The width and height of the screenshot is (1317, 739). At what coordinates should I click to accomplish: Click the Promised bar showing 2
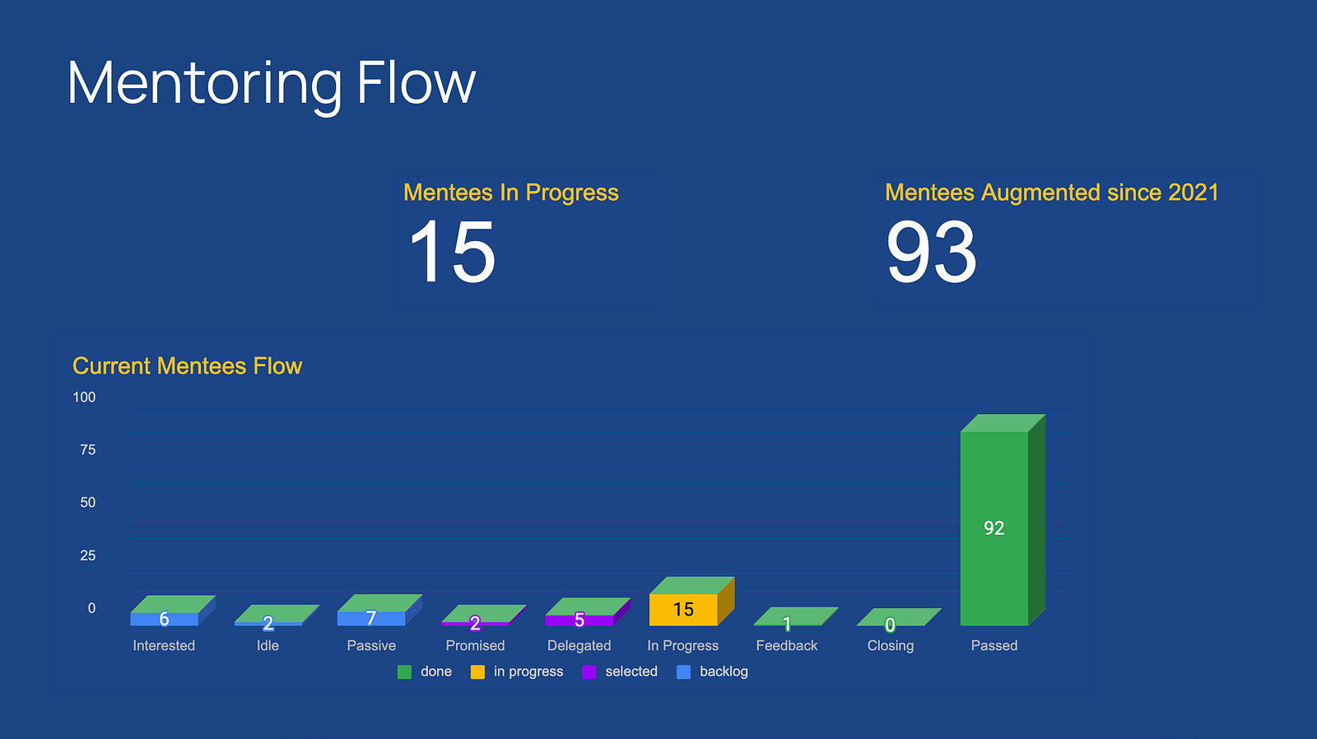click(x=483, y=616)
